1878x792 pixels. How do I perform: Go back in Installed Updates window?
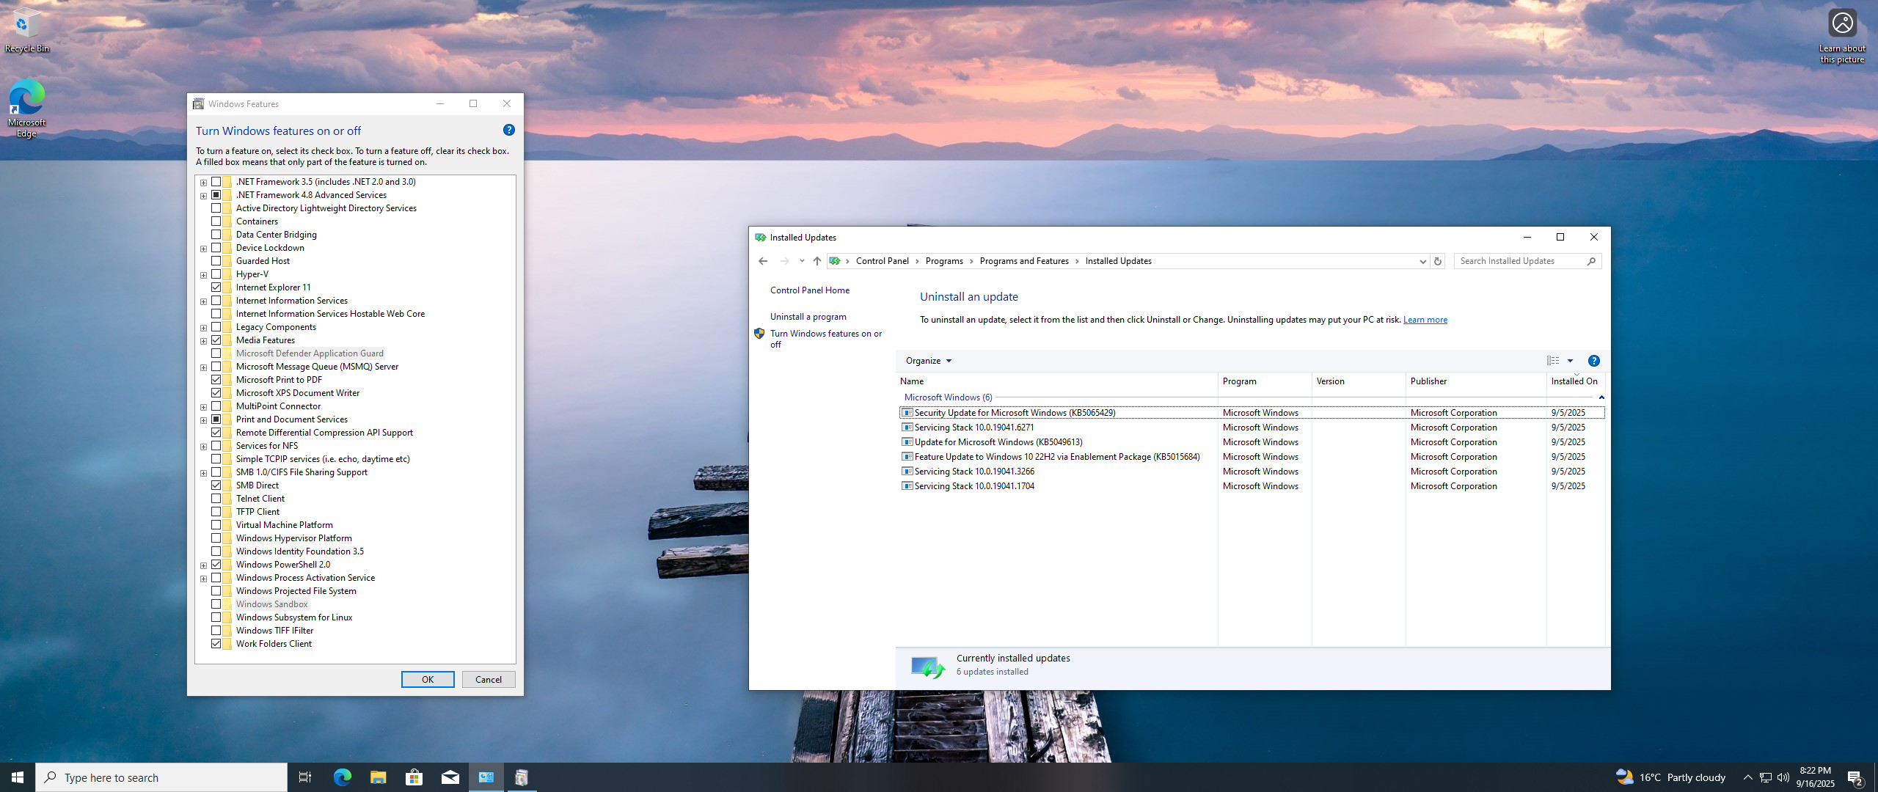(x=763, y=261)
